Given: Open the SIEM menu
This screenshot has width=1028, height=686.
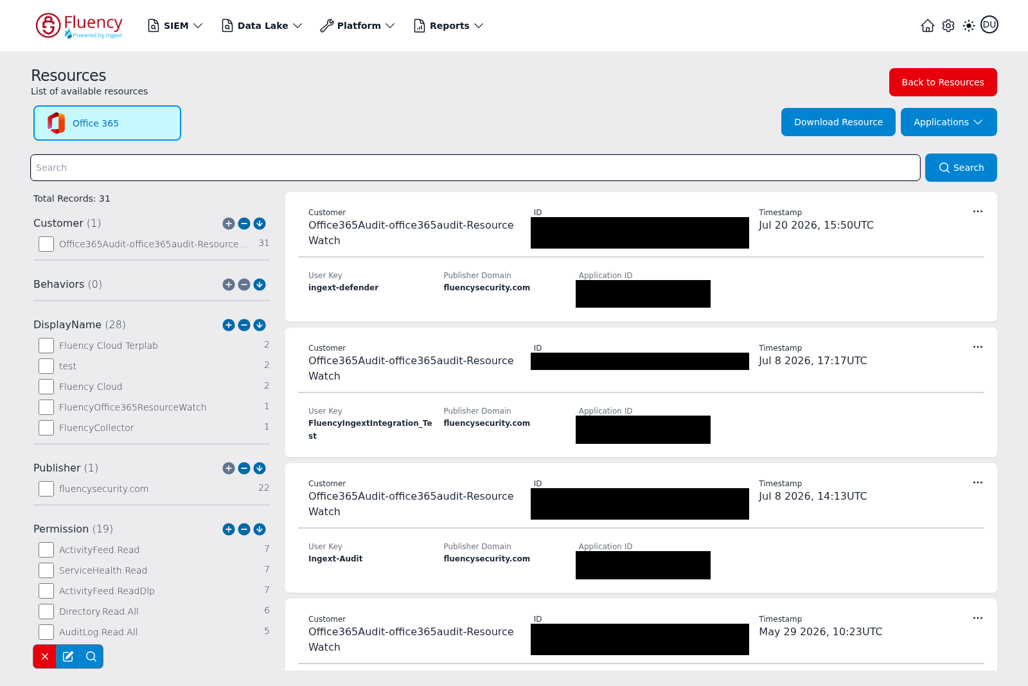Looking at the screenshot, I should pos(175,26).
